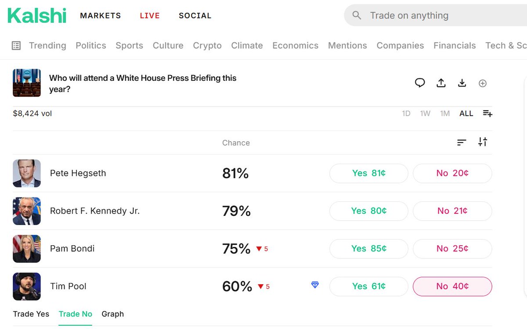This screenshot has height=329, width=527.
Task: Click the search magnifier icon
Action: click(x=357, y=16)
